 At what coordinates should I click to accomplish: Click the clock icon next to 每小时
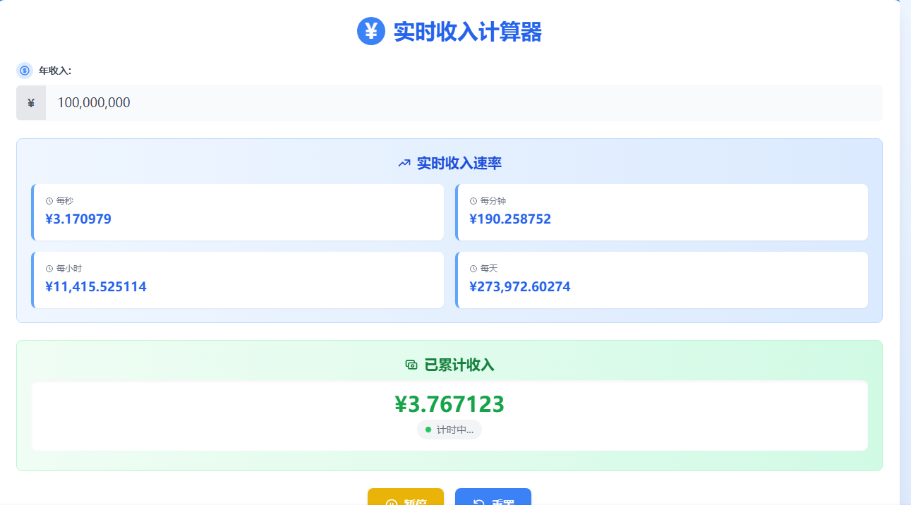pyautogui.click(x=49, y=269)
